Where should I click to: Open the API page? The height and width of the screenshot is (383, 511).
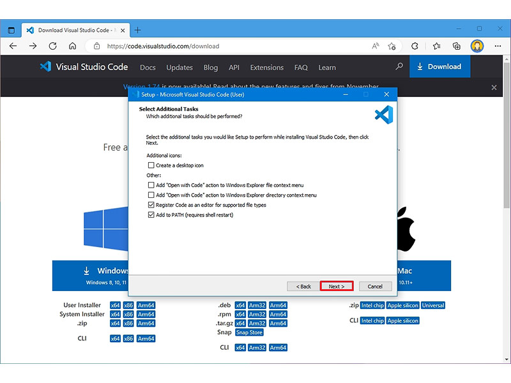(x=234, y=68)
